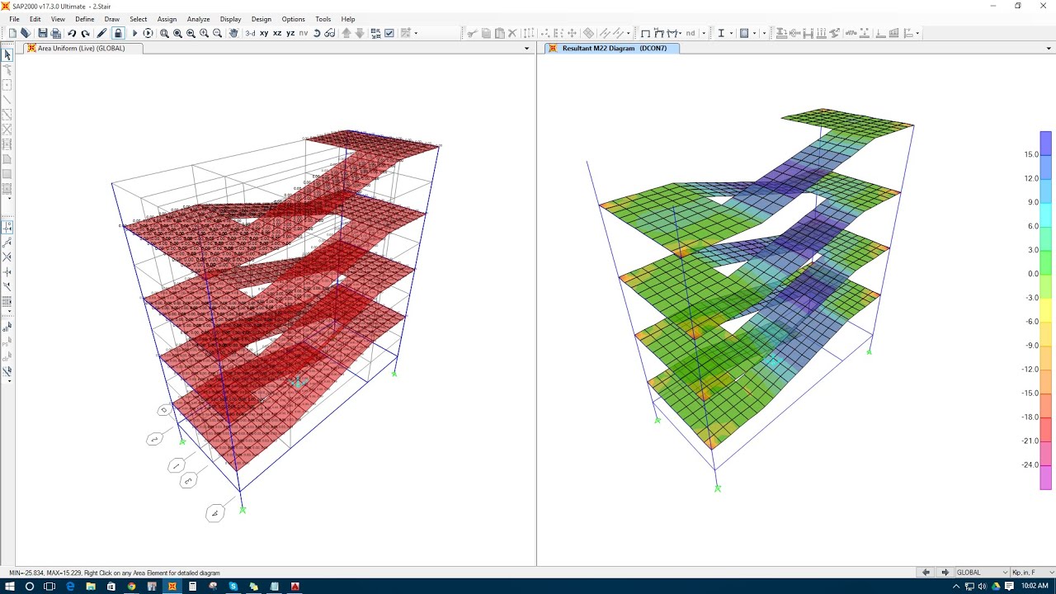Save the current SAP2000 model
The height and width of the screenshot is (594, 1056).
click(x=42, y=33)
